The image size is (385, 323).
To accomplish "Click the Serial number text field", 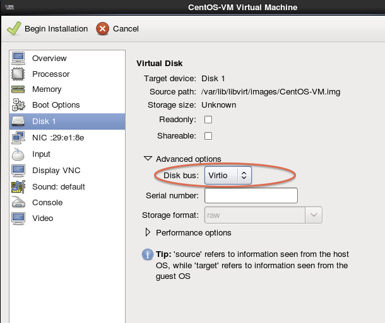I will 251,196.
